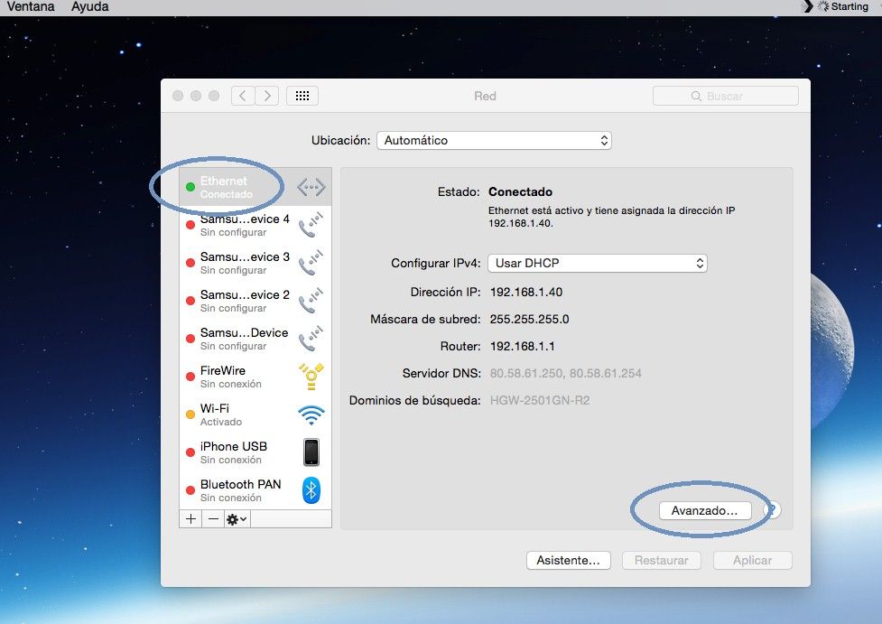Open the gear actions menu
The image size is (882, 624).
pos(237,518)
